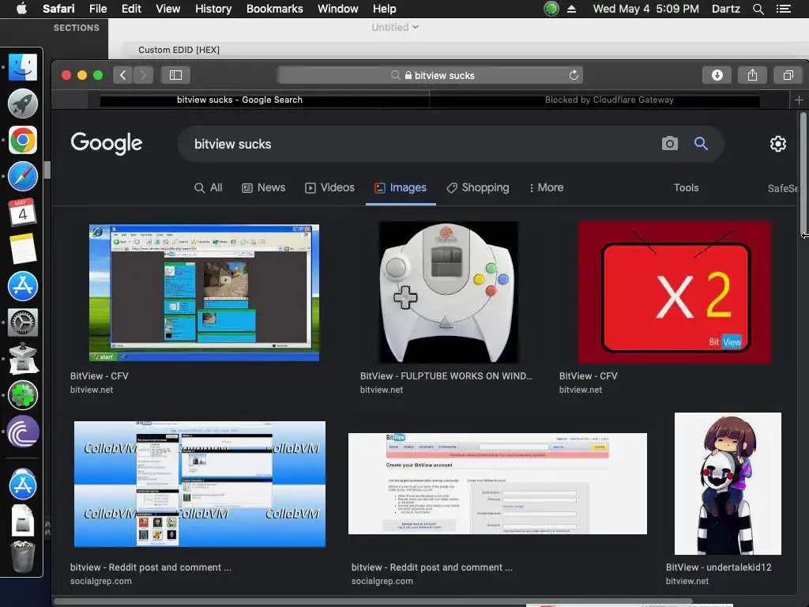Open the upper App Store icon in Dock
Screen dimensions: 809x607
[x=23, y=286]
